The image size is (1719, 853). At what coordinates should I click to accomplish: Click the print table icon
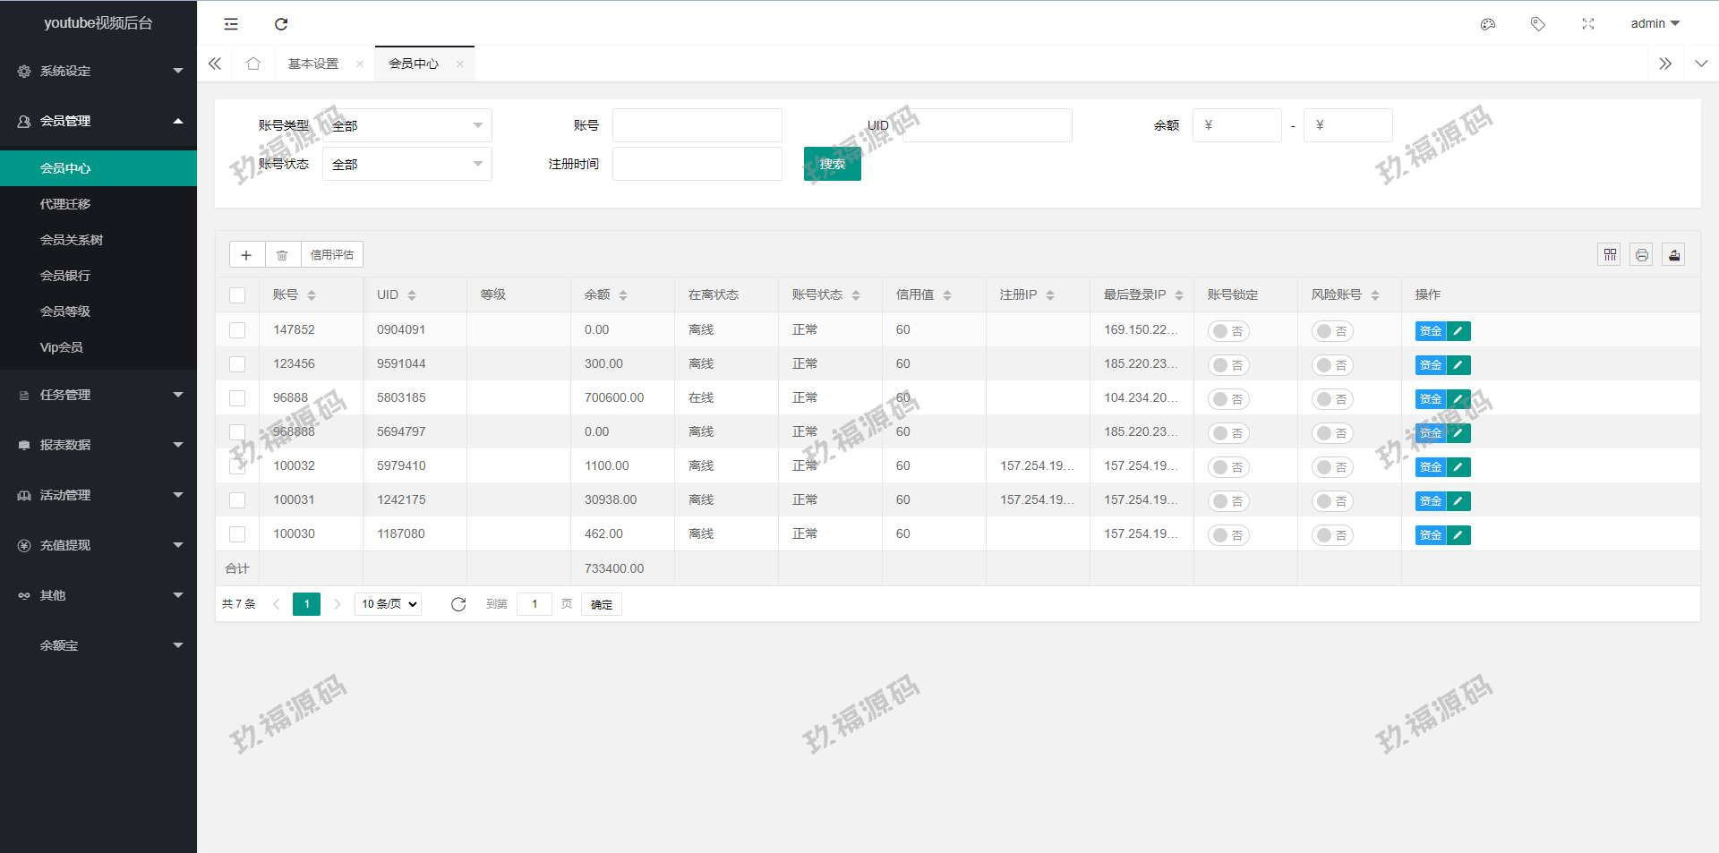(1641, 255)
